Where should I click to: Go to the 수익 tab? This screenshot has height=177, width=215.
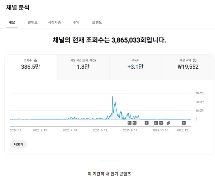(76, 22)
